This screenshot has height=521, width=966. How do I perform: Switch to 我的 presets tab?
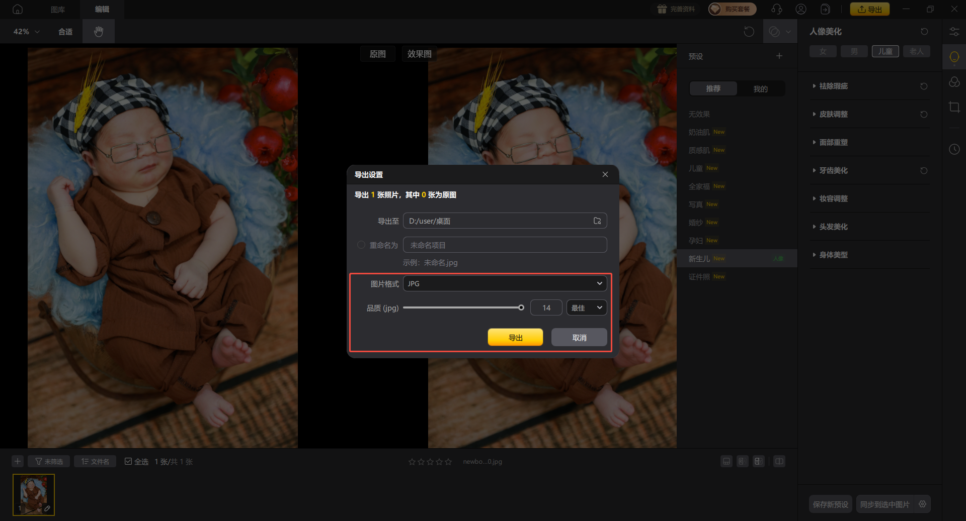pos(760,89)
